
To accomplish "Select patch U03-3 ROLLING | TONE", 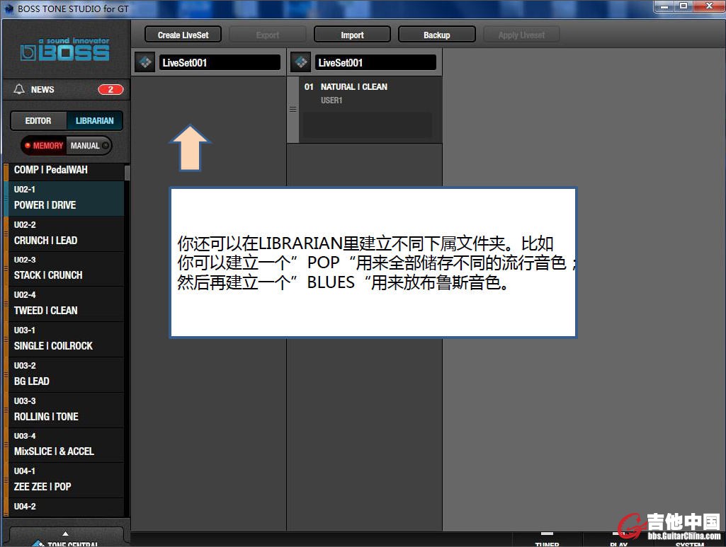I will tap(64, 410).
